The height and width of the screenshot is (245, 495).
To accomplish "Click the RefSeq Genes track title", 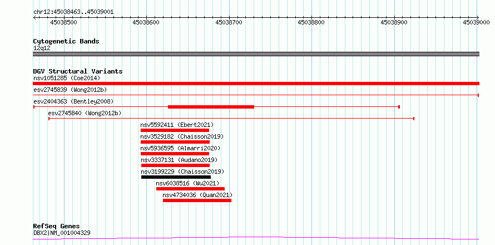I will point(57,227).
